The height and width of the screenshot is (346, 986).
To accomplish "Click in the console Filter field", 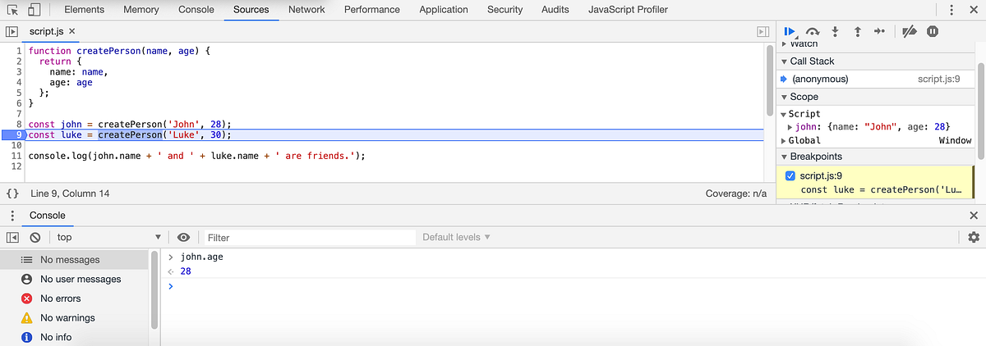I will (x=309, y=237).
